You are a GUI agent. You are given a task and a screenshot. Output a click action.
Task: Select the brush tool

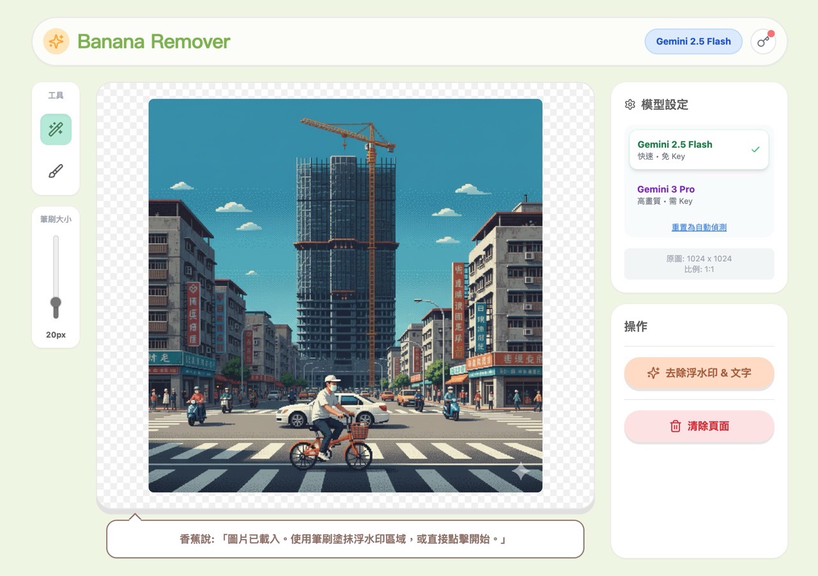(56, 171)
